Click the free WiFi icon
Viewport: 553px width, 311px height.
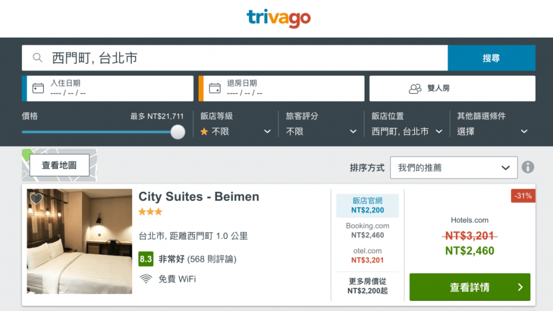click(145, 279)
